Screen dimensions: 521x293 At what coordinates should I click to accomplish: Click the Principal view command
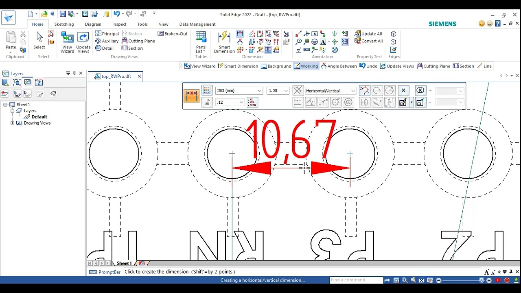[107, 34]
